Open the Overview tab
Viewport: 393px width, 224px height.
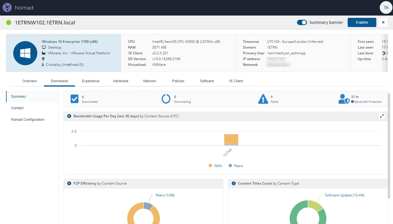tap(30, 81)
